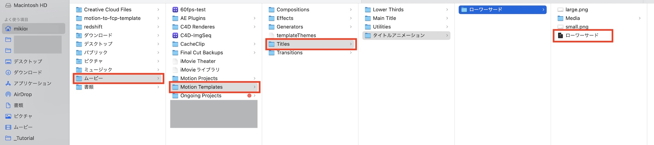
Task: Select the Creative Cloud Files folder
Action: point(108,10)
